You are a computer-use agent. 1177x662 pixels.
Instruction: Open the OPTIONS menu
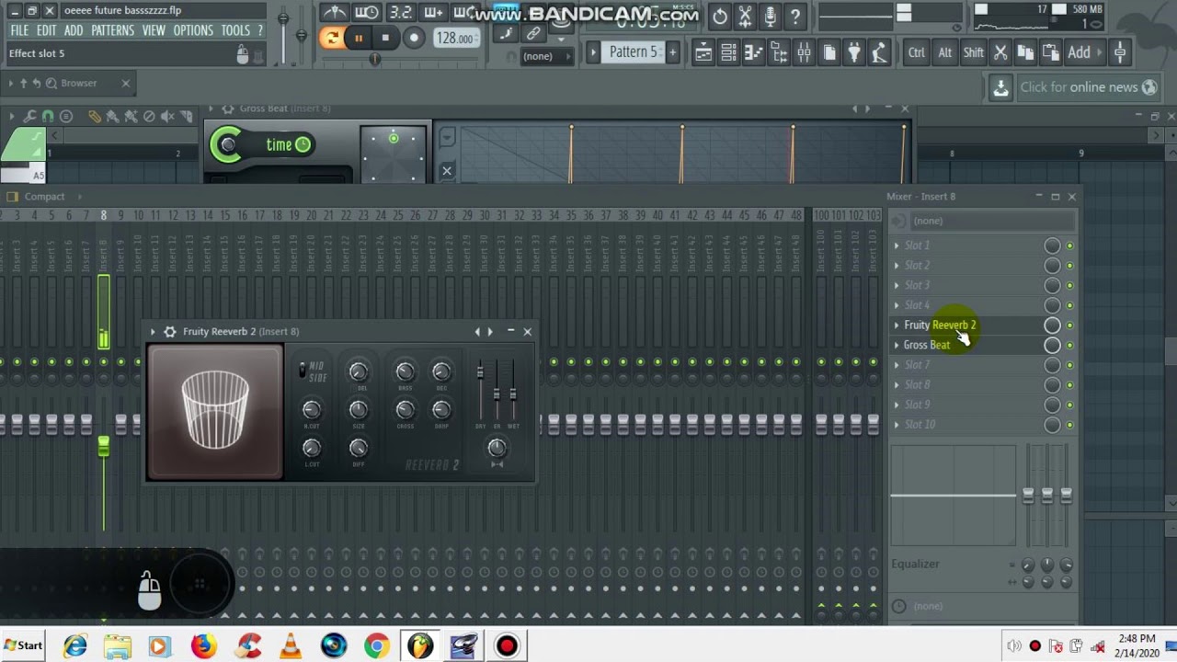pos(193,30)
